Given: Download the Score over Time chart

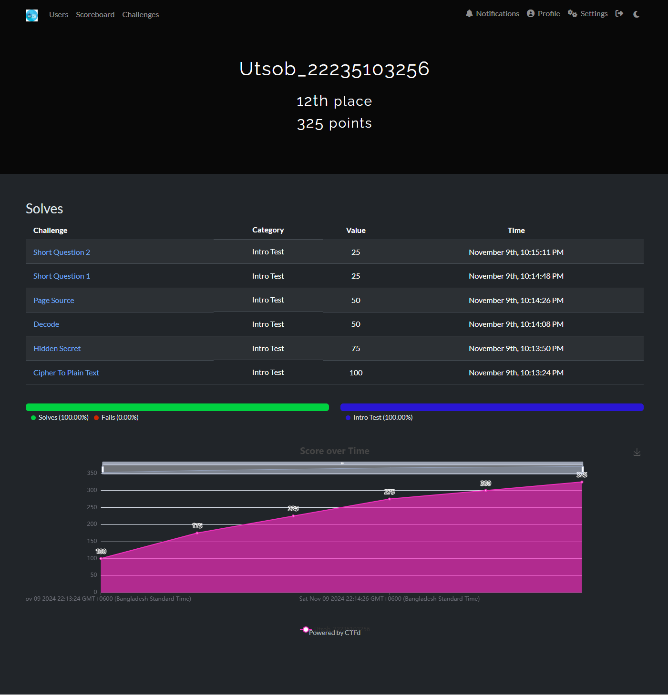Looking at the screenshot, I should pyautogui.click(x=637, y=453).
